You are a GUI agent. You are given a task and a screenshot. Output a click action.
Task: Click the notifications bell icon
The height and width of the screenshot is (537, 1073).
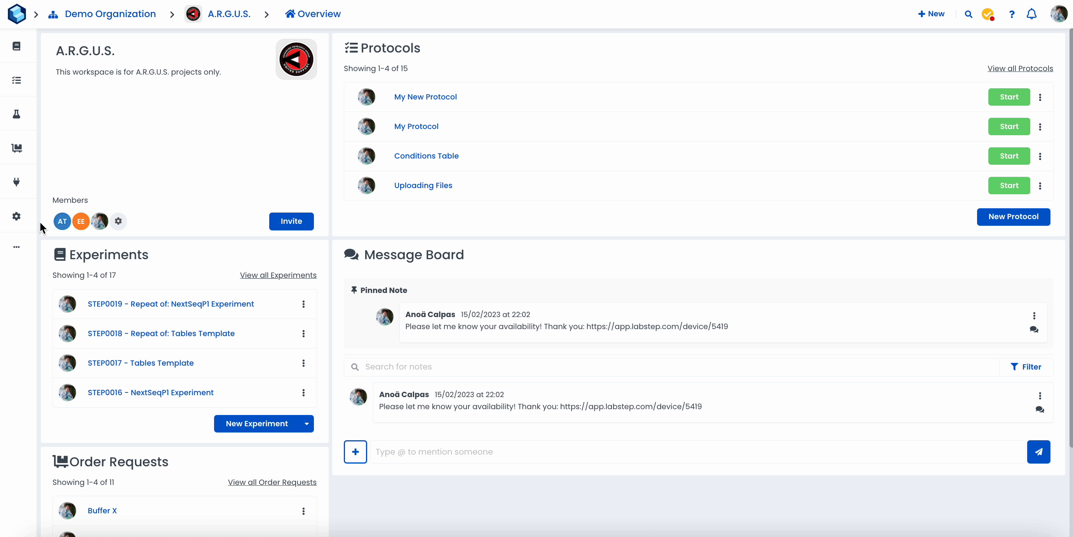1031,14
